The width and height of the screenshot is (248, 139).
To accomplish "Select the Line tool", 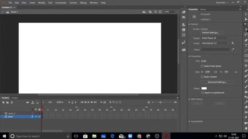I will click(246, 51).
